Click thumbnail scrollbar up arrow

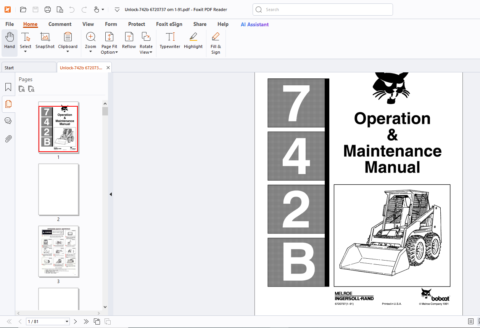click(x=105, y=103)
